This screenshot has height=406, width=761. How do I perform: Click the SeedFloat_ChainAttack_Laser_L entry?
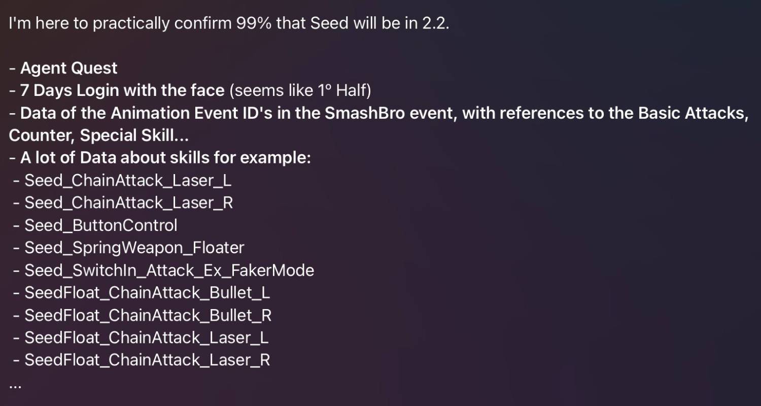pos(147,337)
